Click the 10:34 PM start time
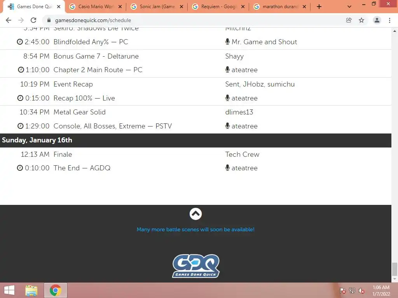398x298 pixels. point(35,112)
